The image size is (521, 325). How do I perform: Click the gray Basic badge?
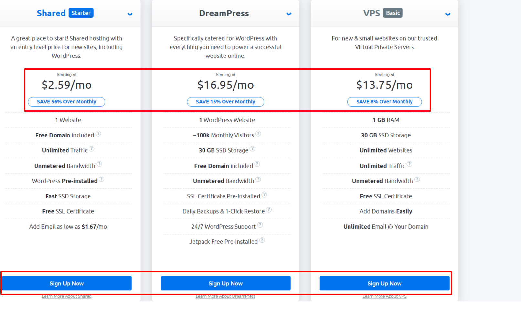[393, 13]
